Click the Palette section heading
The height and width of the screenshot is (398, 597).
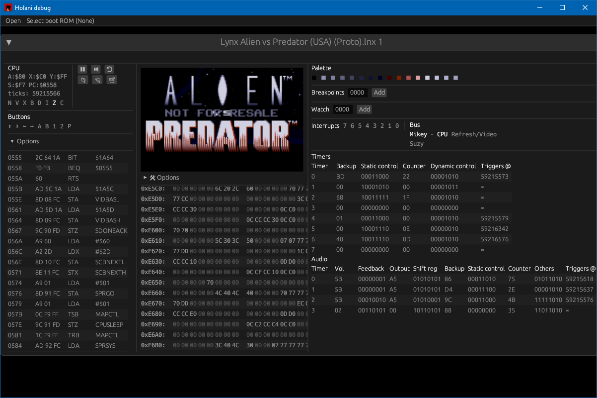(321, 68)
